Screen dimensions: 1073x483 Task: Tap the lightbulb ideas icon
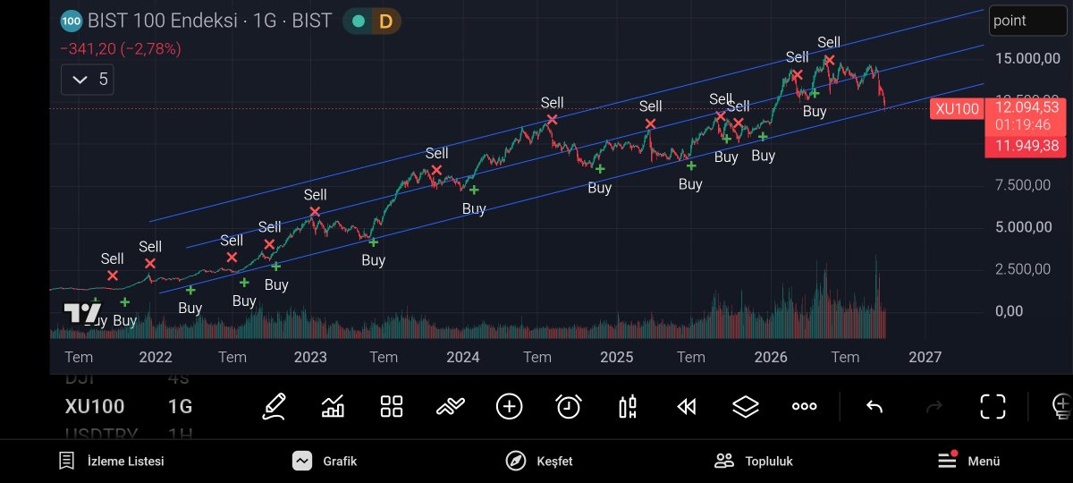(x=1062, y=406)
